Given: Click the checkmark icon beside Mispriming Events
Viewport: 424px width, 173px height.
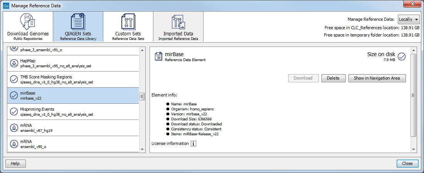Looking at the screenshot, I should click(14, 111).
